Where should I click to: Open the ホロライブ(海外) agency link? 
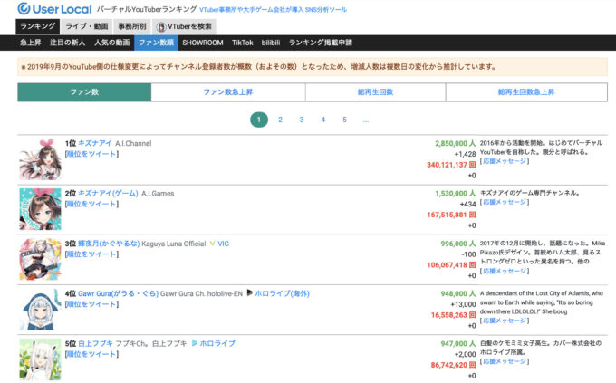tap(282, 293)
